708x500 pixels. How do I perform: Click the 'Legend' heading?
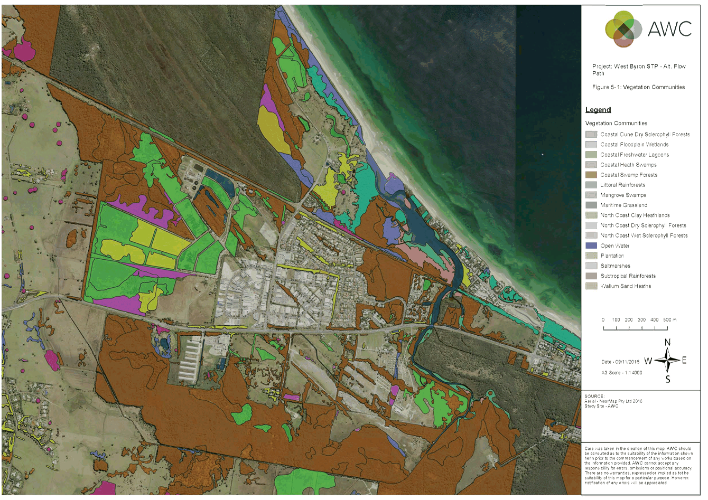[x=598, y=110]
